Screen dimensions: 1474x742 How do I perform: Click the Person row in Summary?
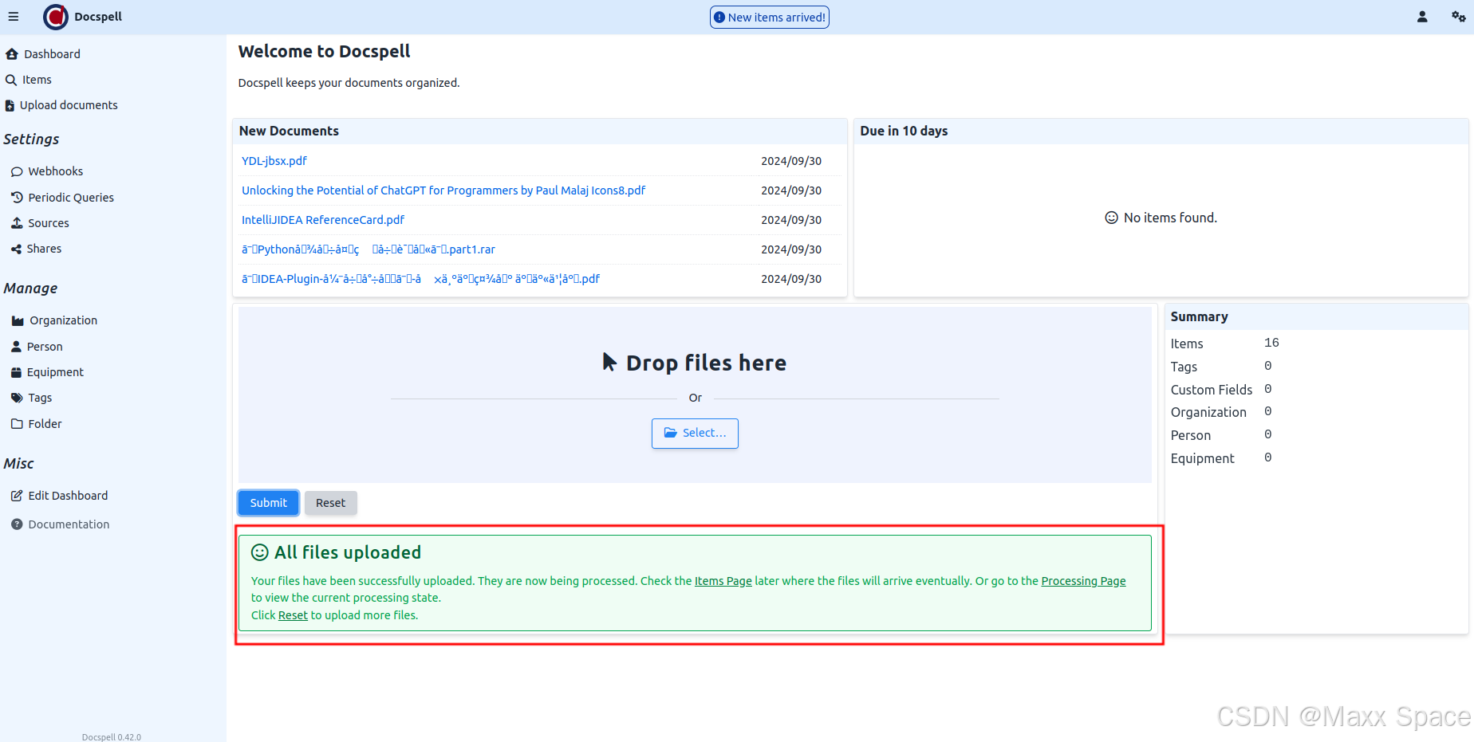[1221, 435]
